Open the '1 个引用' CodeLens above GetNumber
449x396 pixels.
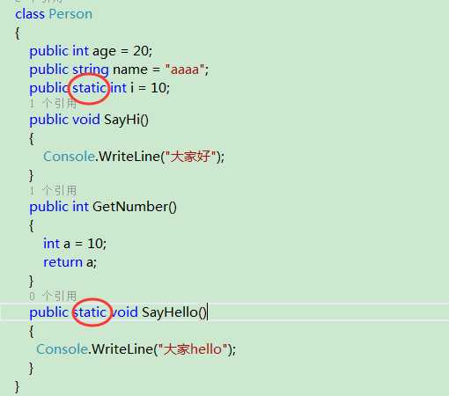tap(53, 191)
